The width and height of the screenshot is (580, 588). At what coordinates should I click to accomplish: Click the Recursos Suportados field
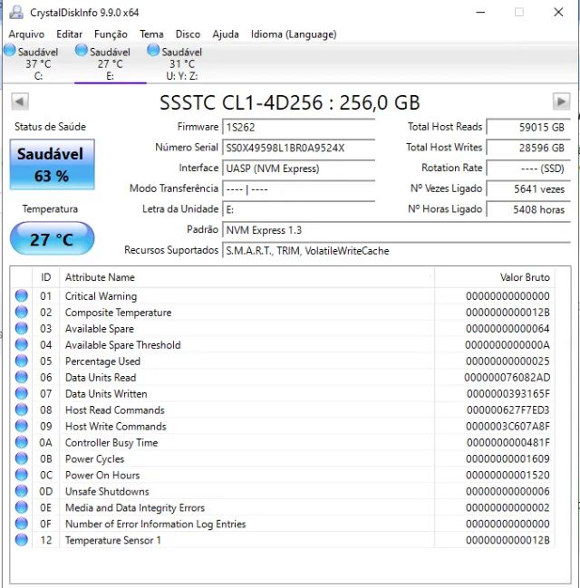pos(397,250)
